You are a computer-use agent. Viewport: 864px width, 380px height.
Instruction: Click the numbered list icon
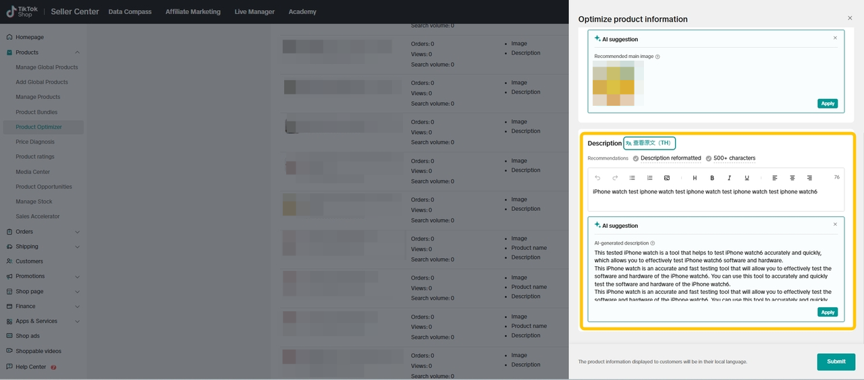click(649, 178)
